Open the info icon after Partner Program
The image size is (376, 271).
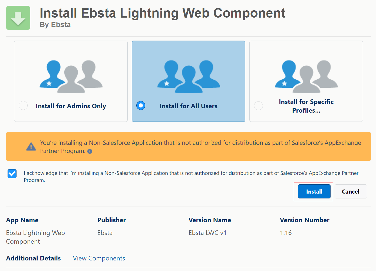90,151
